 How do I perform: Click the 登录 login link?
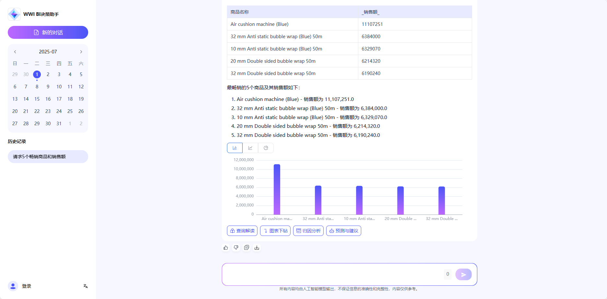[x=27, y=286]
